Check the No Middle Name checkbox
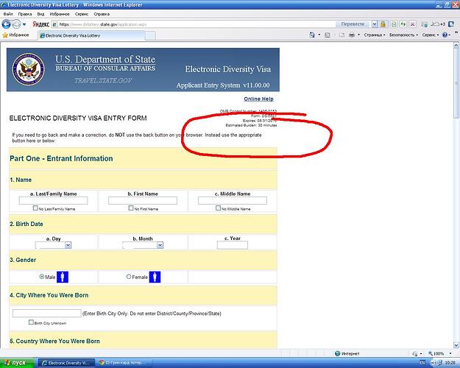This screenshot has height=368, width=460. point(218,208)
